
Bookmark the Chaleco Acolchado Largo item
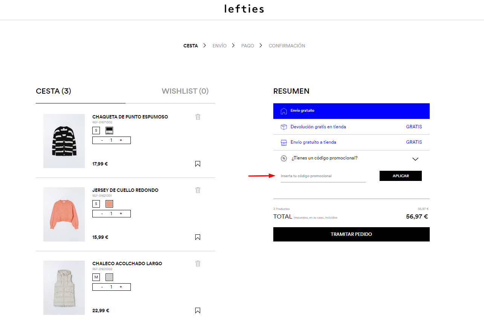[198, 310]
